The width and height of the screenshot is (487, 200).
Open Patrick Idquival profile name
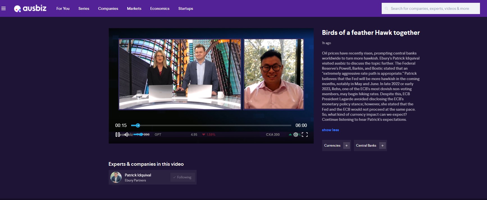coord(138,175)
